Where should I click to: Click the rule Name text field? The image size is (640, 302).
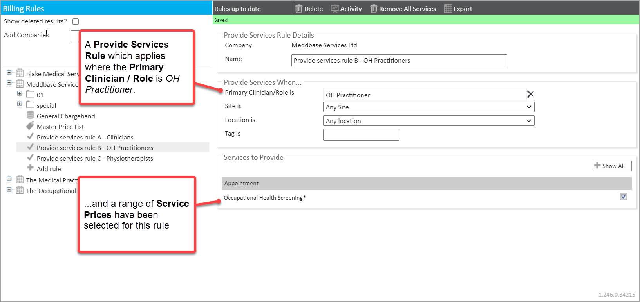point(399,60)
